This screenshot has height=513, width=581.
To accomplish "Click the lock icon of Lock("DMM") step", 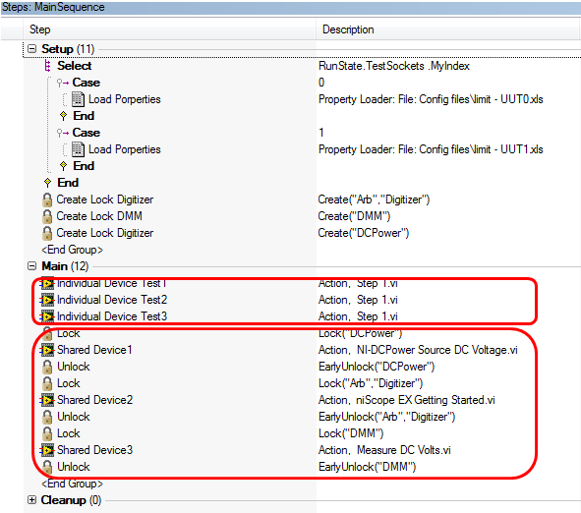I will tap(47, 433).
